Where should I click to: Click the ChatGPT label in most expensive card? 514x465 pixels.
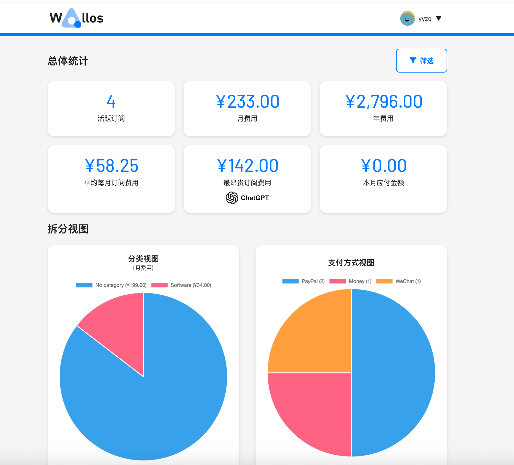pyautogui.click(x=254, y=198)
